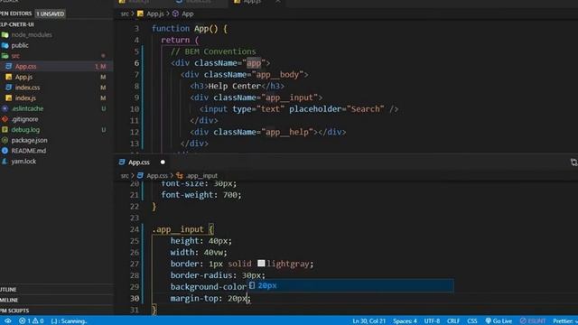The image size is (578, 325).
Task: Click the 1 UNSAVED badge
Action: [x=51, y=14]
